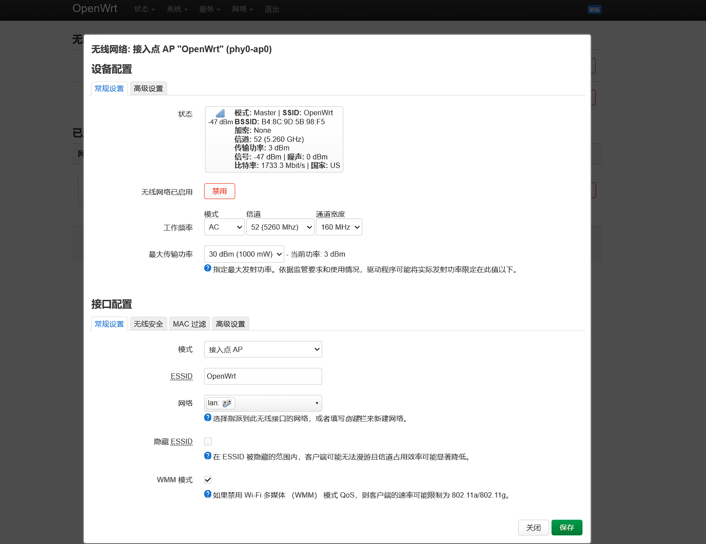This screenshot has height=544, width=706.
Task: Open the channel 52 (5260 Mhz) dropdown
Action: tap(280, 227)
